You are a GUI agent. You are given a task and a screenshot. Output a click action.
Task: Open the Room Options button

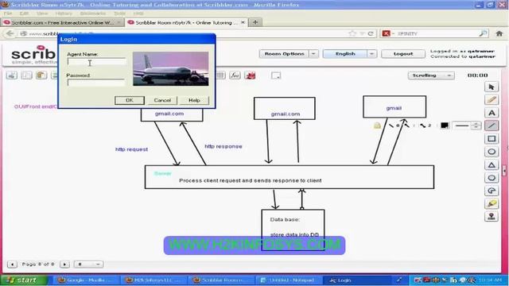[x=285, y=54]
